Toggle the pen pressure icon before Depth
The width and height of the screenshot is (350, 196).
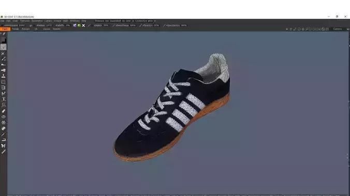coord(89,25)
